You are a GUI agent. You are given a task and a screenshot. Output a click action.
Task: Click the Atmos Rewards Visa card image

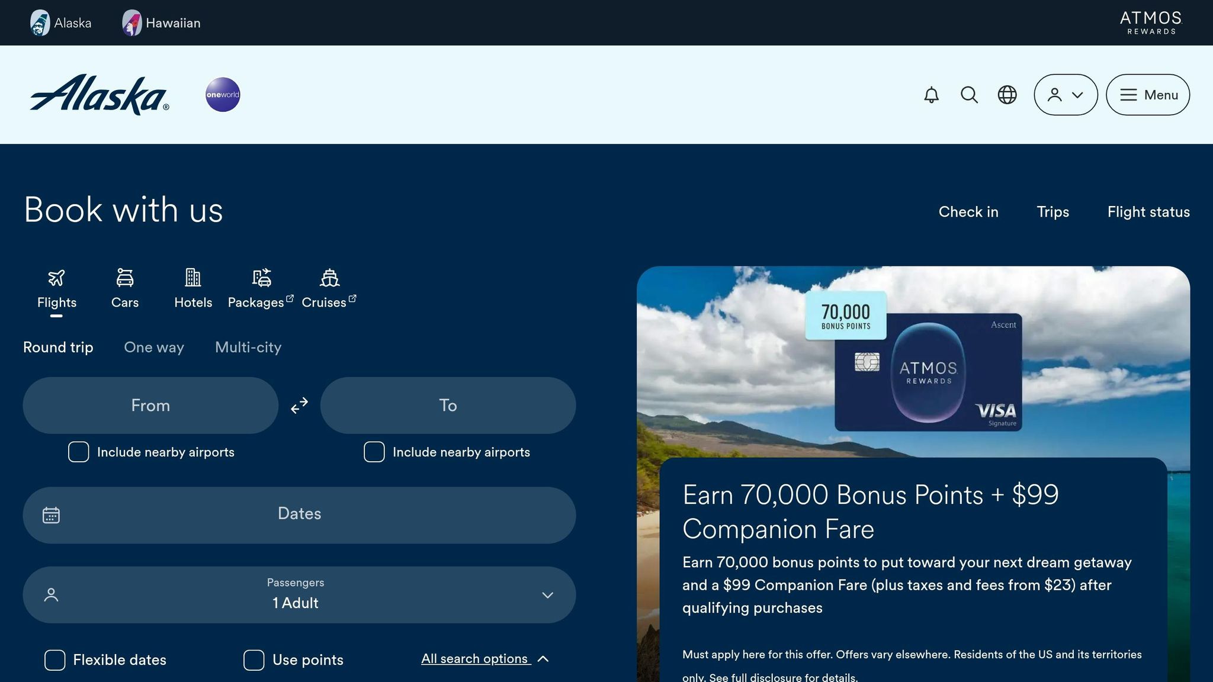pos(928,372)
